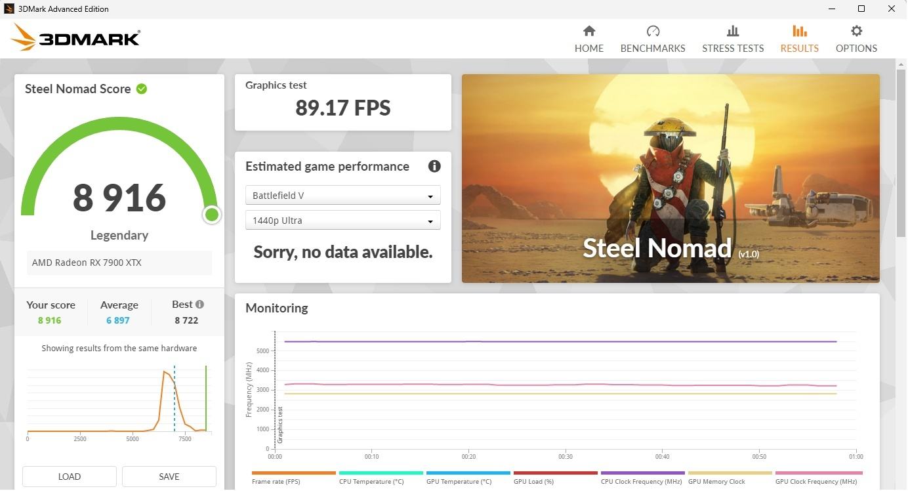Open the 1440p Ultra resolution dropdown
Image resolution: width=908 pixels, height=491 pixels.
pos(342,221)
